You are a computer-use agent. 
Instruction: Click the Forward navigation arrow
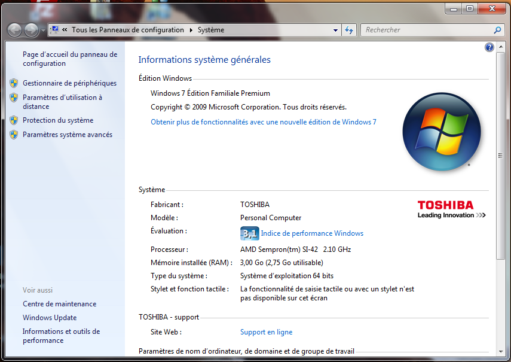(32, 30)
